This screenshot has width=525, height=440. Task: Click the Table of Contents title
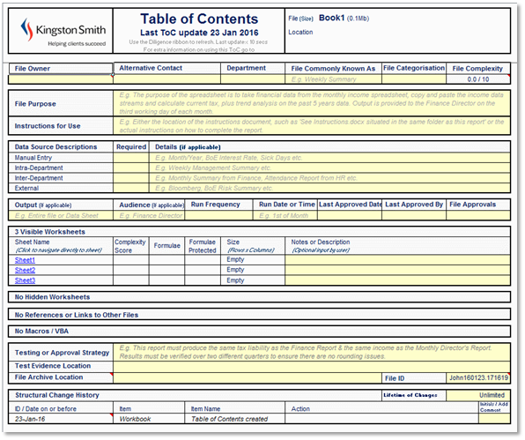[x=199, y=19]
